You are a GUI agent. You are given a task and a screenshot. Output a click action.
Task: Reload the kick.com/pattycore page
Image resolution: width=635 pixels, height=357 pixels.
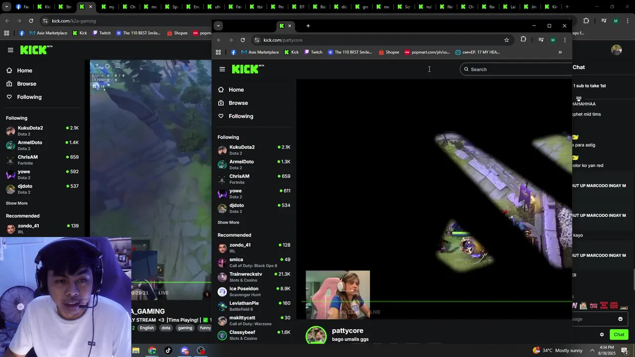[243, 40]
